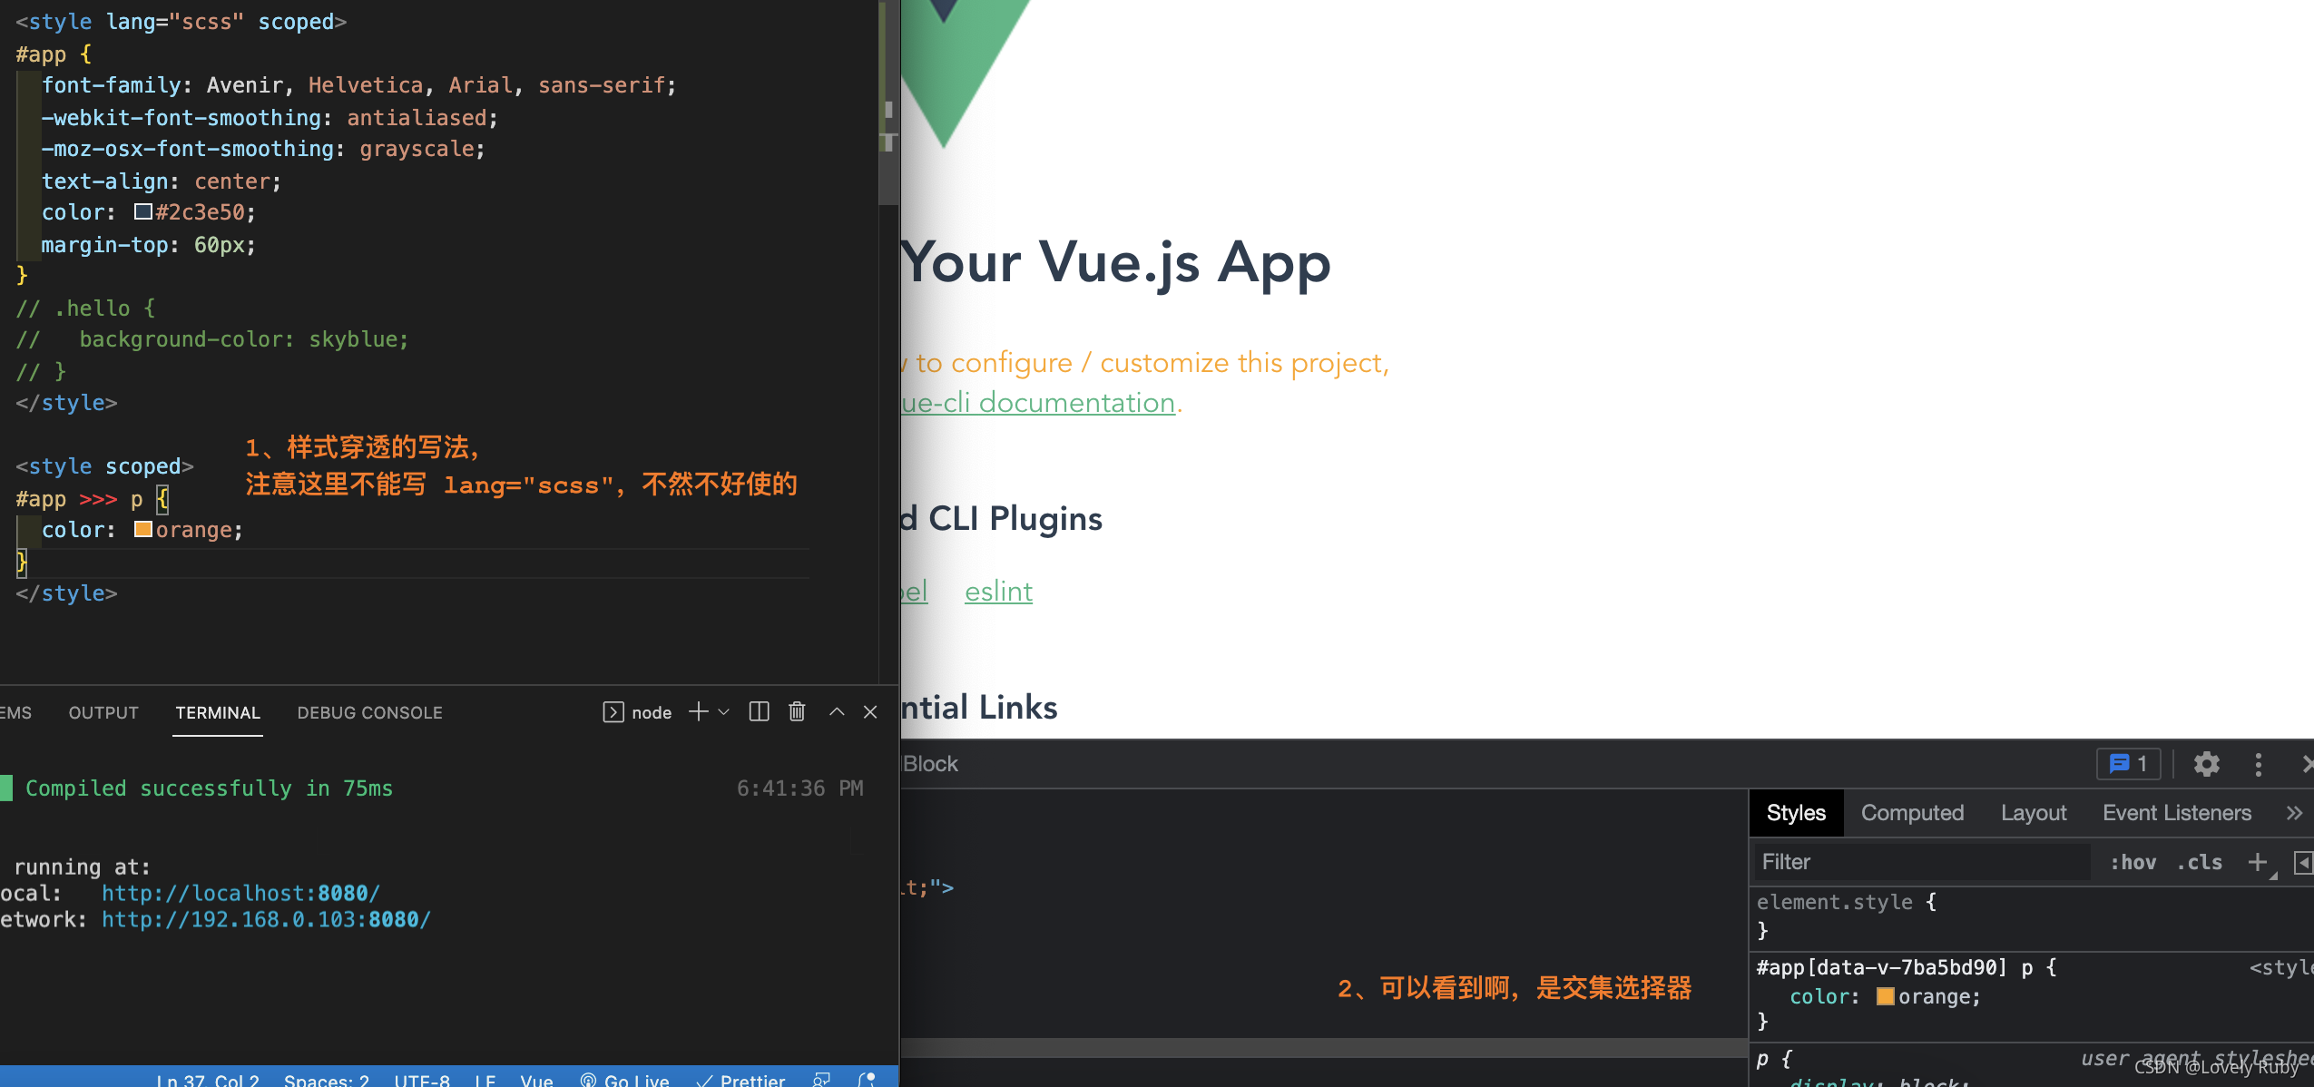Launch a new terminal via the plus icon
The height and width of the screenshot is (1087, 2314).
tap(698, 712)
